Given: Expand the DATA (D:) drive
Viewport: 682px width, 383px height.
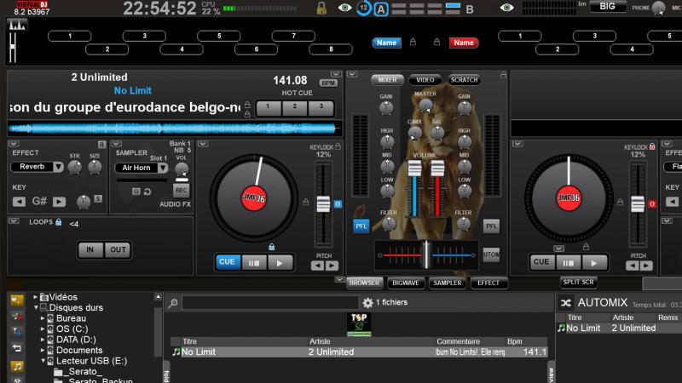Looking at the screenshot, I should [43, 340].
